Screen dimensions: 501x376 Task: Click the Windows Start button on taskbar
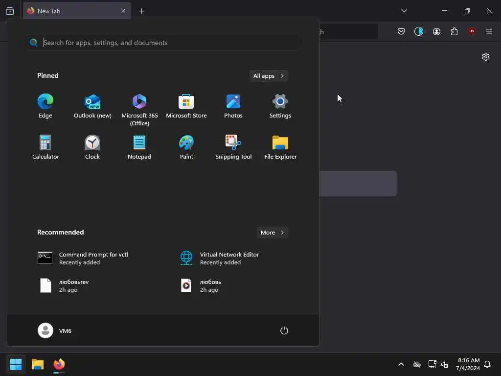point(16,364)
